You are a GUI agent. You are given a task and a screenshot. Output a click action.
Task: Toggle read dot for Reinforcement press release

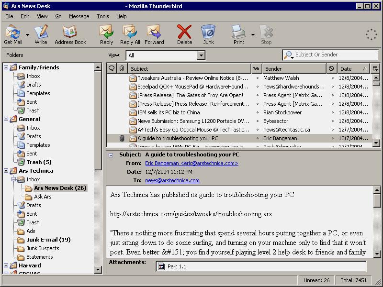click(257, 104)
